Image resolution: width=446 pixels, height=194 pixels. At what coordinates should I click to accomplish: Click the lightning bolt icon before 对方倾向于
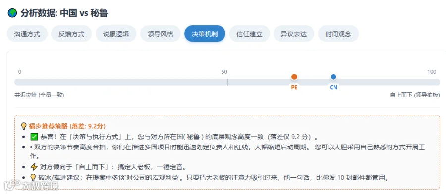(x=34, y=167)
